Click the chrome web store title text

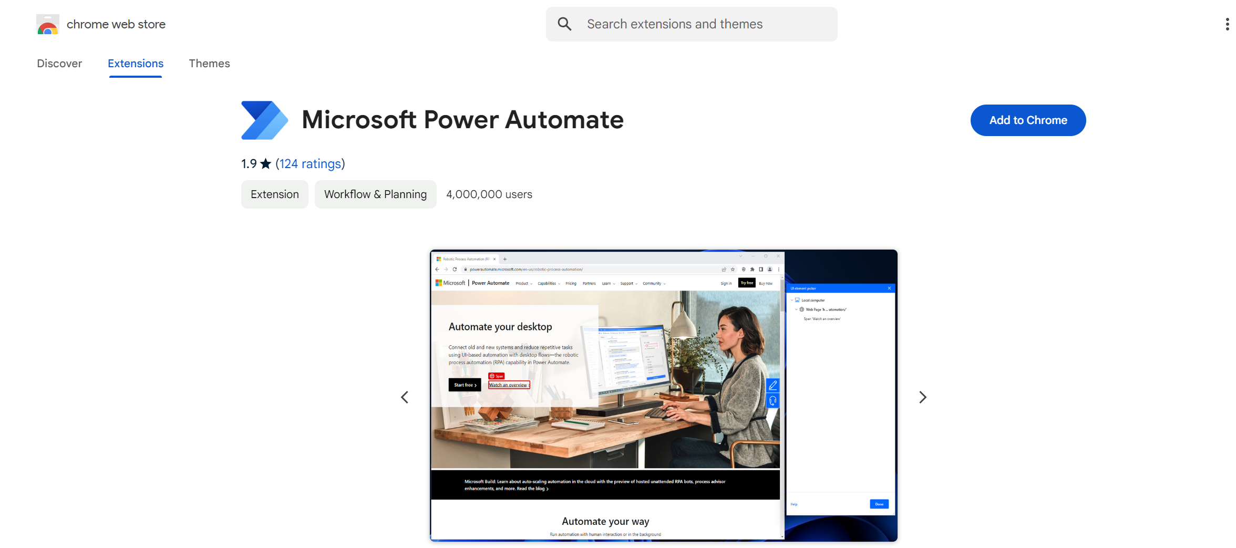pyautogui.click(x=116, y=24)
